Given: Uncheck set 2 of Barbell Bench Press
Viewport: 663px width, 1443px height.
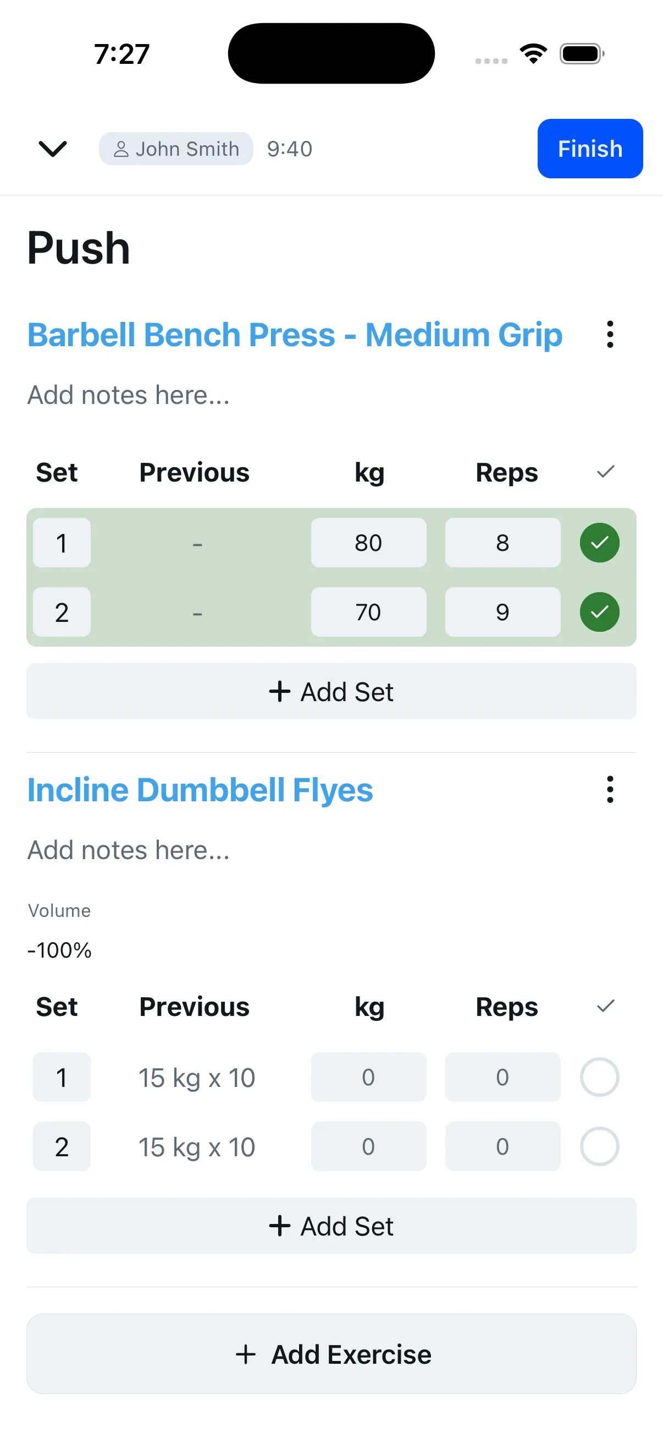Looking at the screenshot, I should pyautogui.click(x=599, y=613).
